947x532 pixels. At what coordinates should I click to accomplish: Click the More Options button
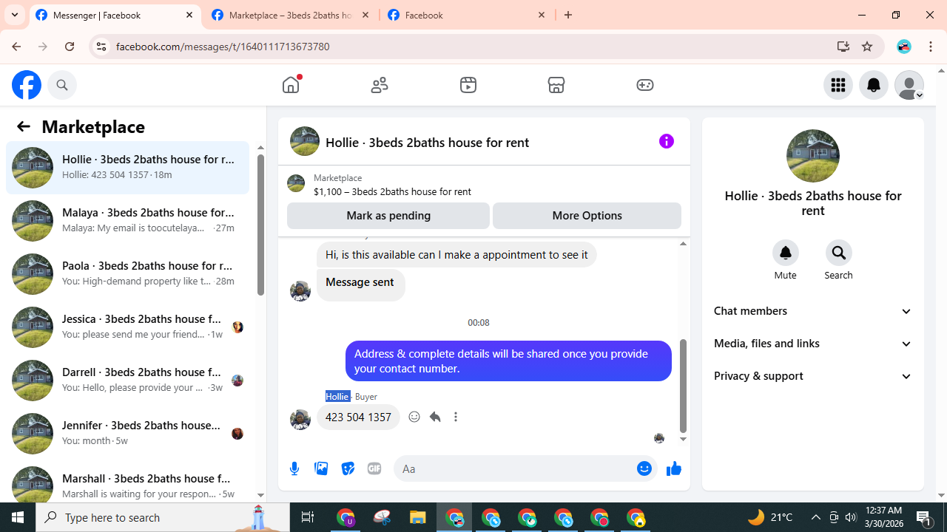(x=587, y=216)
